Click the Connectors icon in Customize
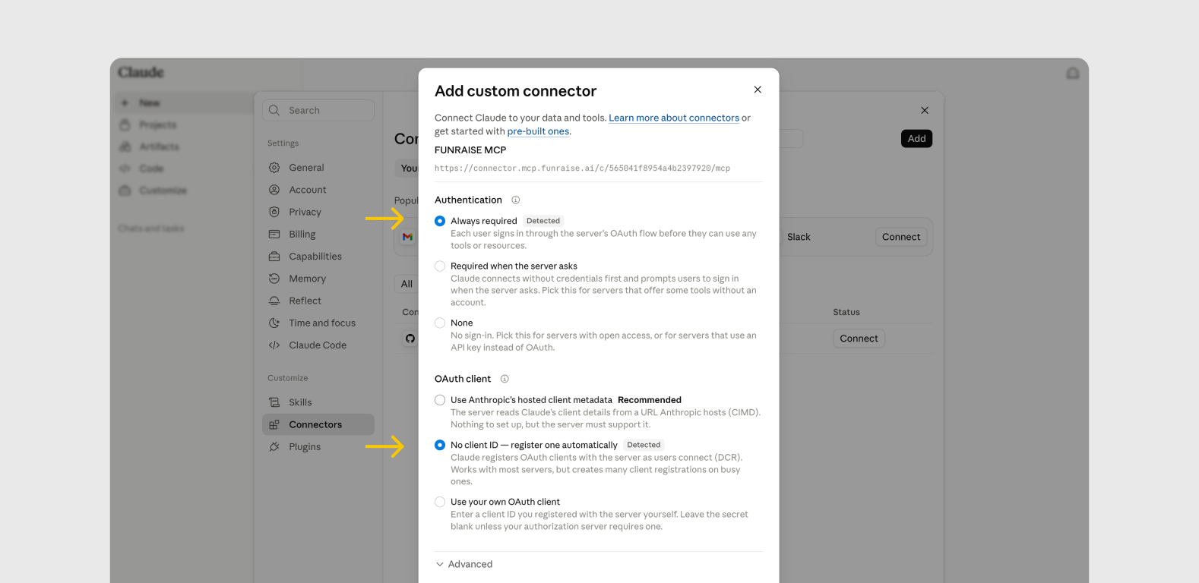The image size is (1199, 583). pyautogui.click(x=274, y=424)
